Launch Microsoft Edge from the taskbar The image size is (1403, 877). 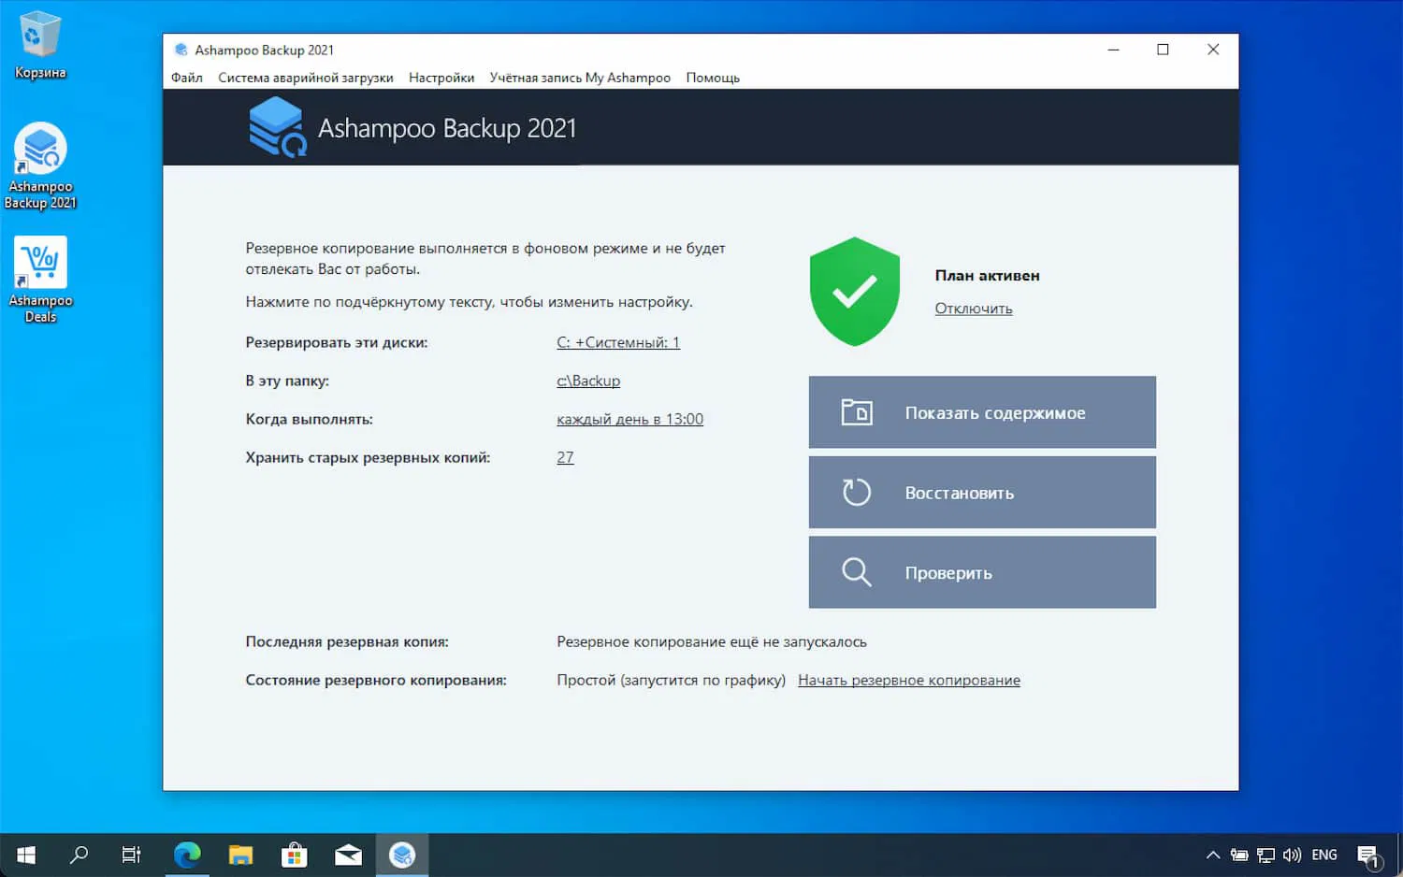pos(187,855)
